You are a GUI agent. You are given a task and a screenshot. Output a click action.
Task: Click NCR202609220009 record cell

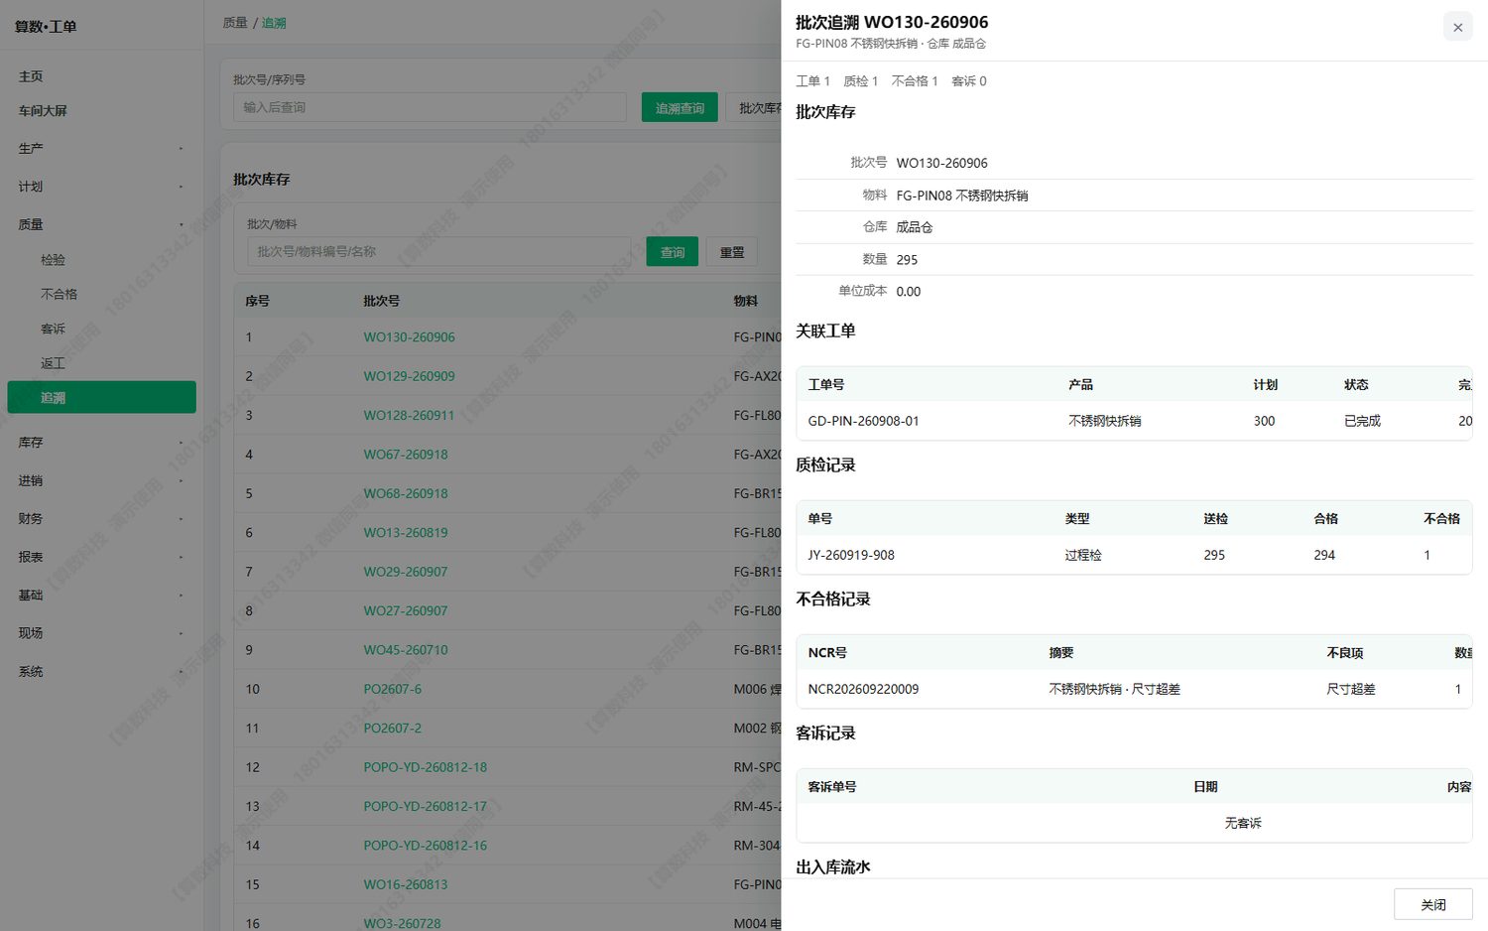point(863,689)
